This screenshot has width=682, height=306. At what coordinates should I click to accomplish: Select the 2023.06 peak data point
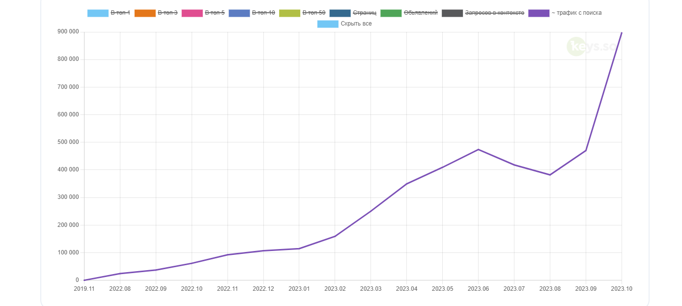pyautogui.click(x=478, y=149)
